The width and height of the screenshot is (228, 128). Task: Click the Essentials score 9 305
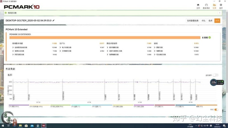click(x=54, y=43)
